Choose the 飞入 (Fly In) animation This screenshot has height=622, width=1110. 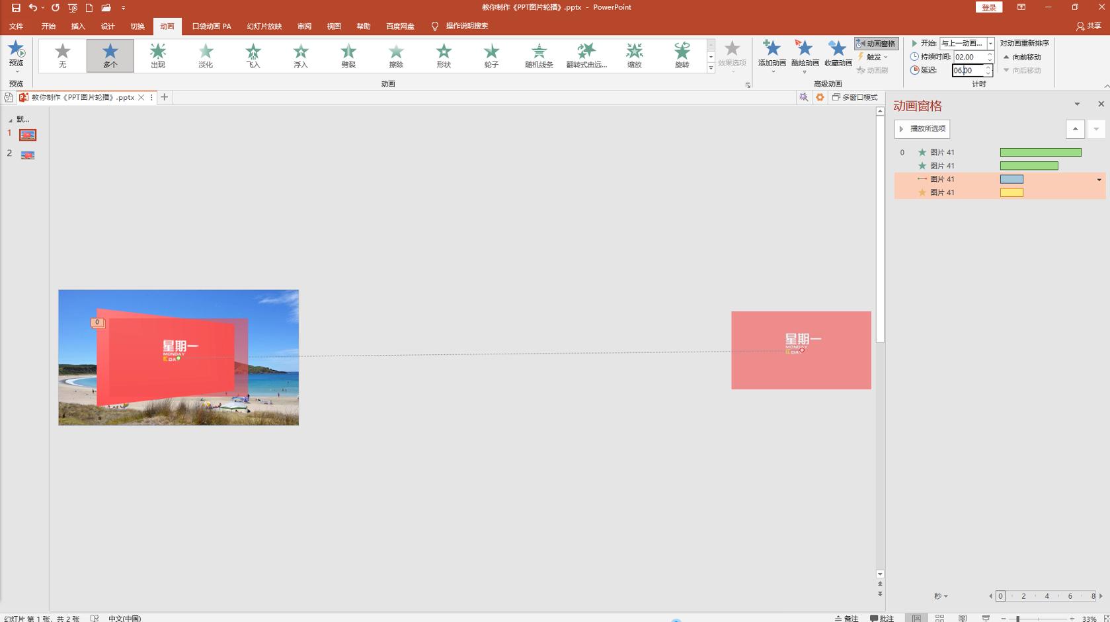tap(253, 56)
